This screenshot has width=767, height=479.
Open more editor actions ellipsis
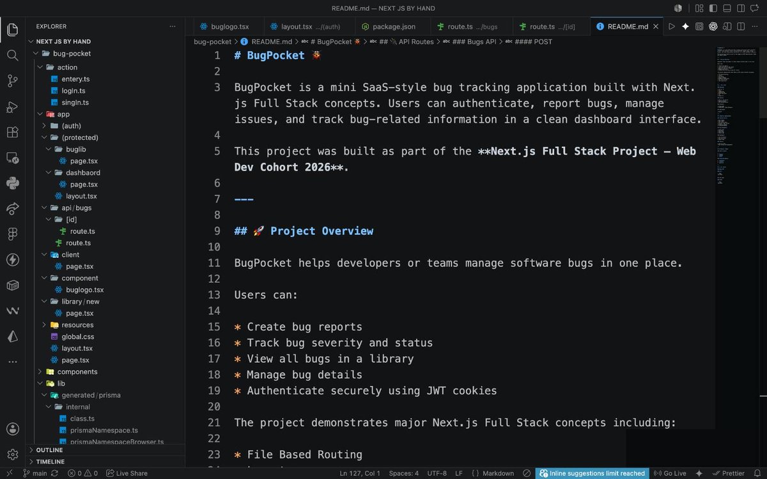click(x=754, y=27)
